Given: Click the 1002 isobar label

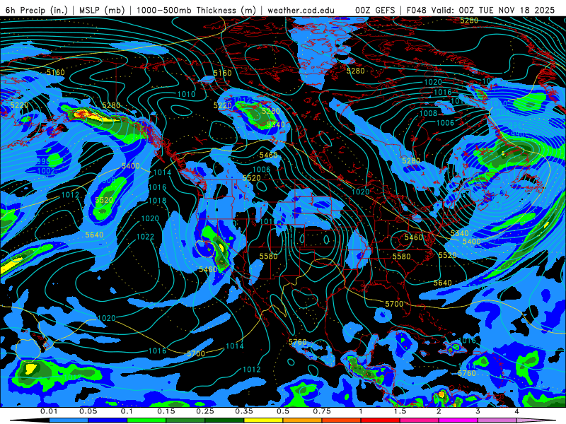Looking at the screenshot, I should 46,171.
